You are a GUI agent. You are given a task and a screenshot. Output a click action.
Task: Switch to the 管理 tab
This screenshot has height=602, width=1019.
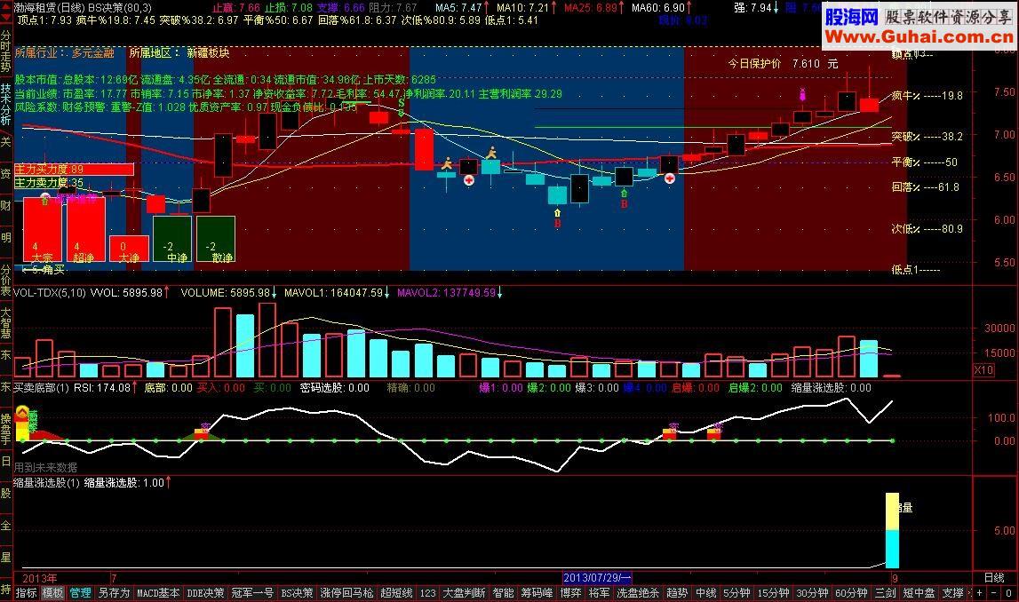click(x=80, y=593)
